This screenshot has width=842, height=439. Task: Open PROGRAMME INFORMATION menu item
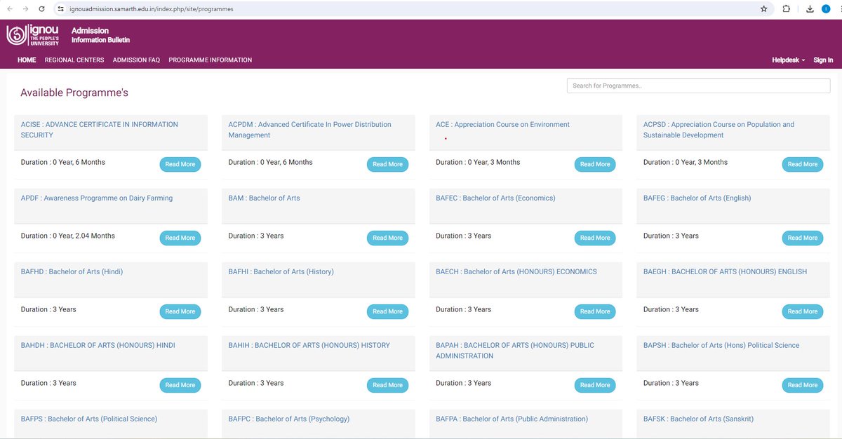coord(210,60)
